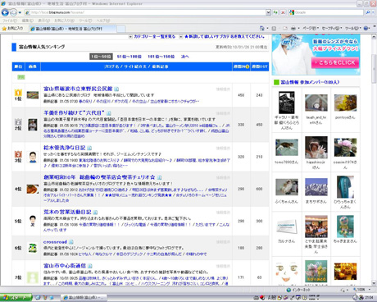Open the search provider dropdown arrow
The height and width of the screenshot is (302, 377).
pyautogui.click(x=373, y=12)
